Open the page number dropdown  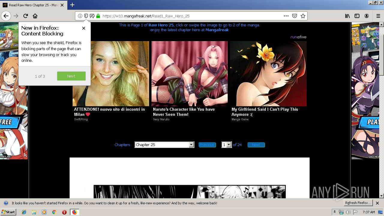click(x=226, y=145)
